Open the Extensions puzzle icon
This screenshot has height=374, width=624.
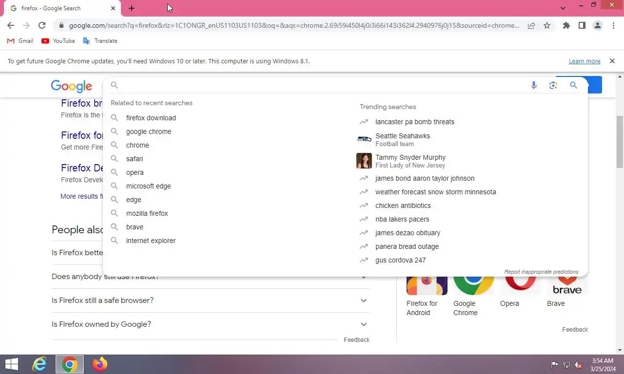566,25
